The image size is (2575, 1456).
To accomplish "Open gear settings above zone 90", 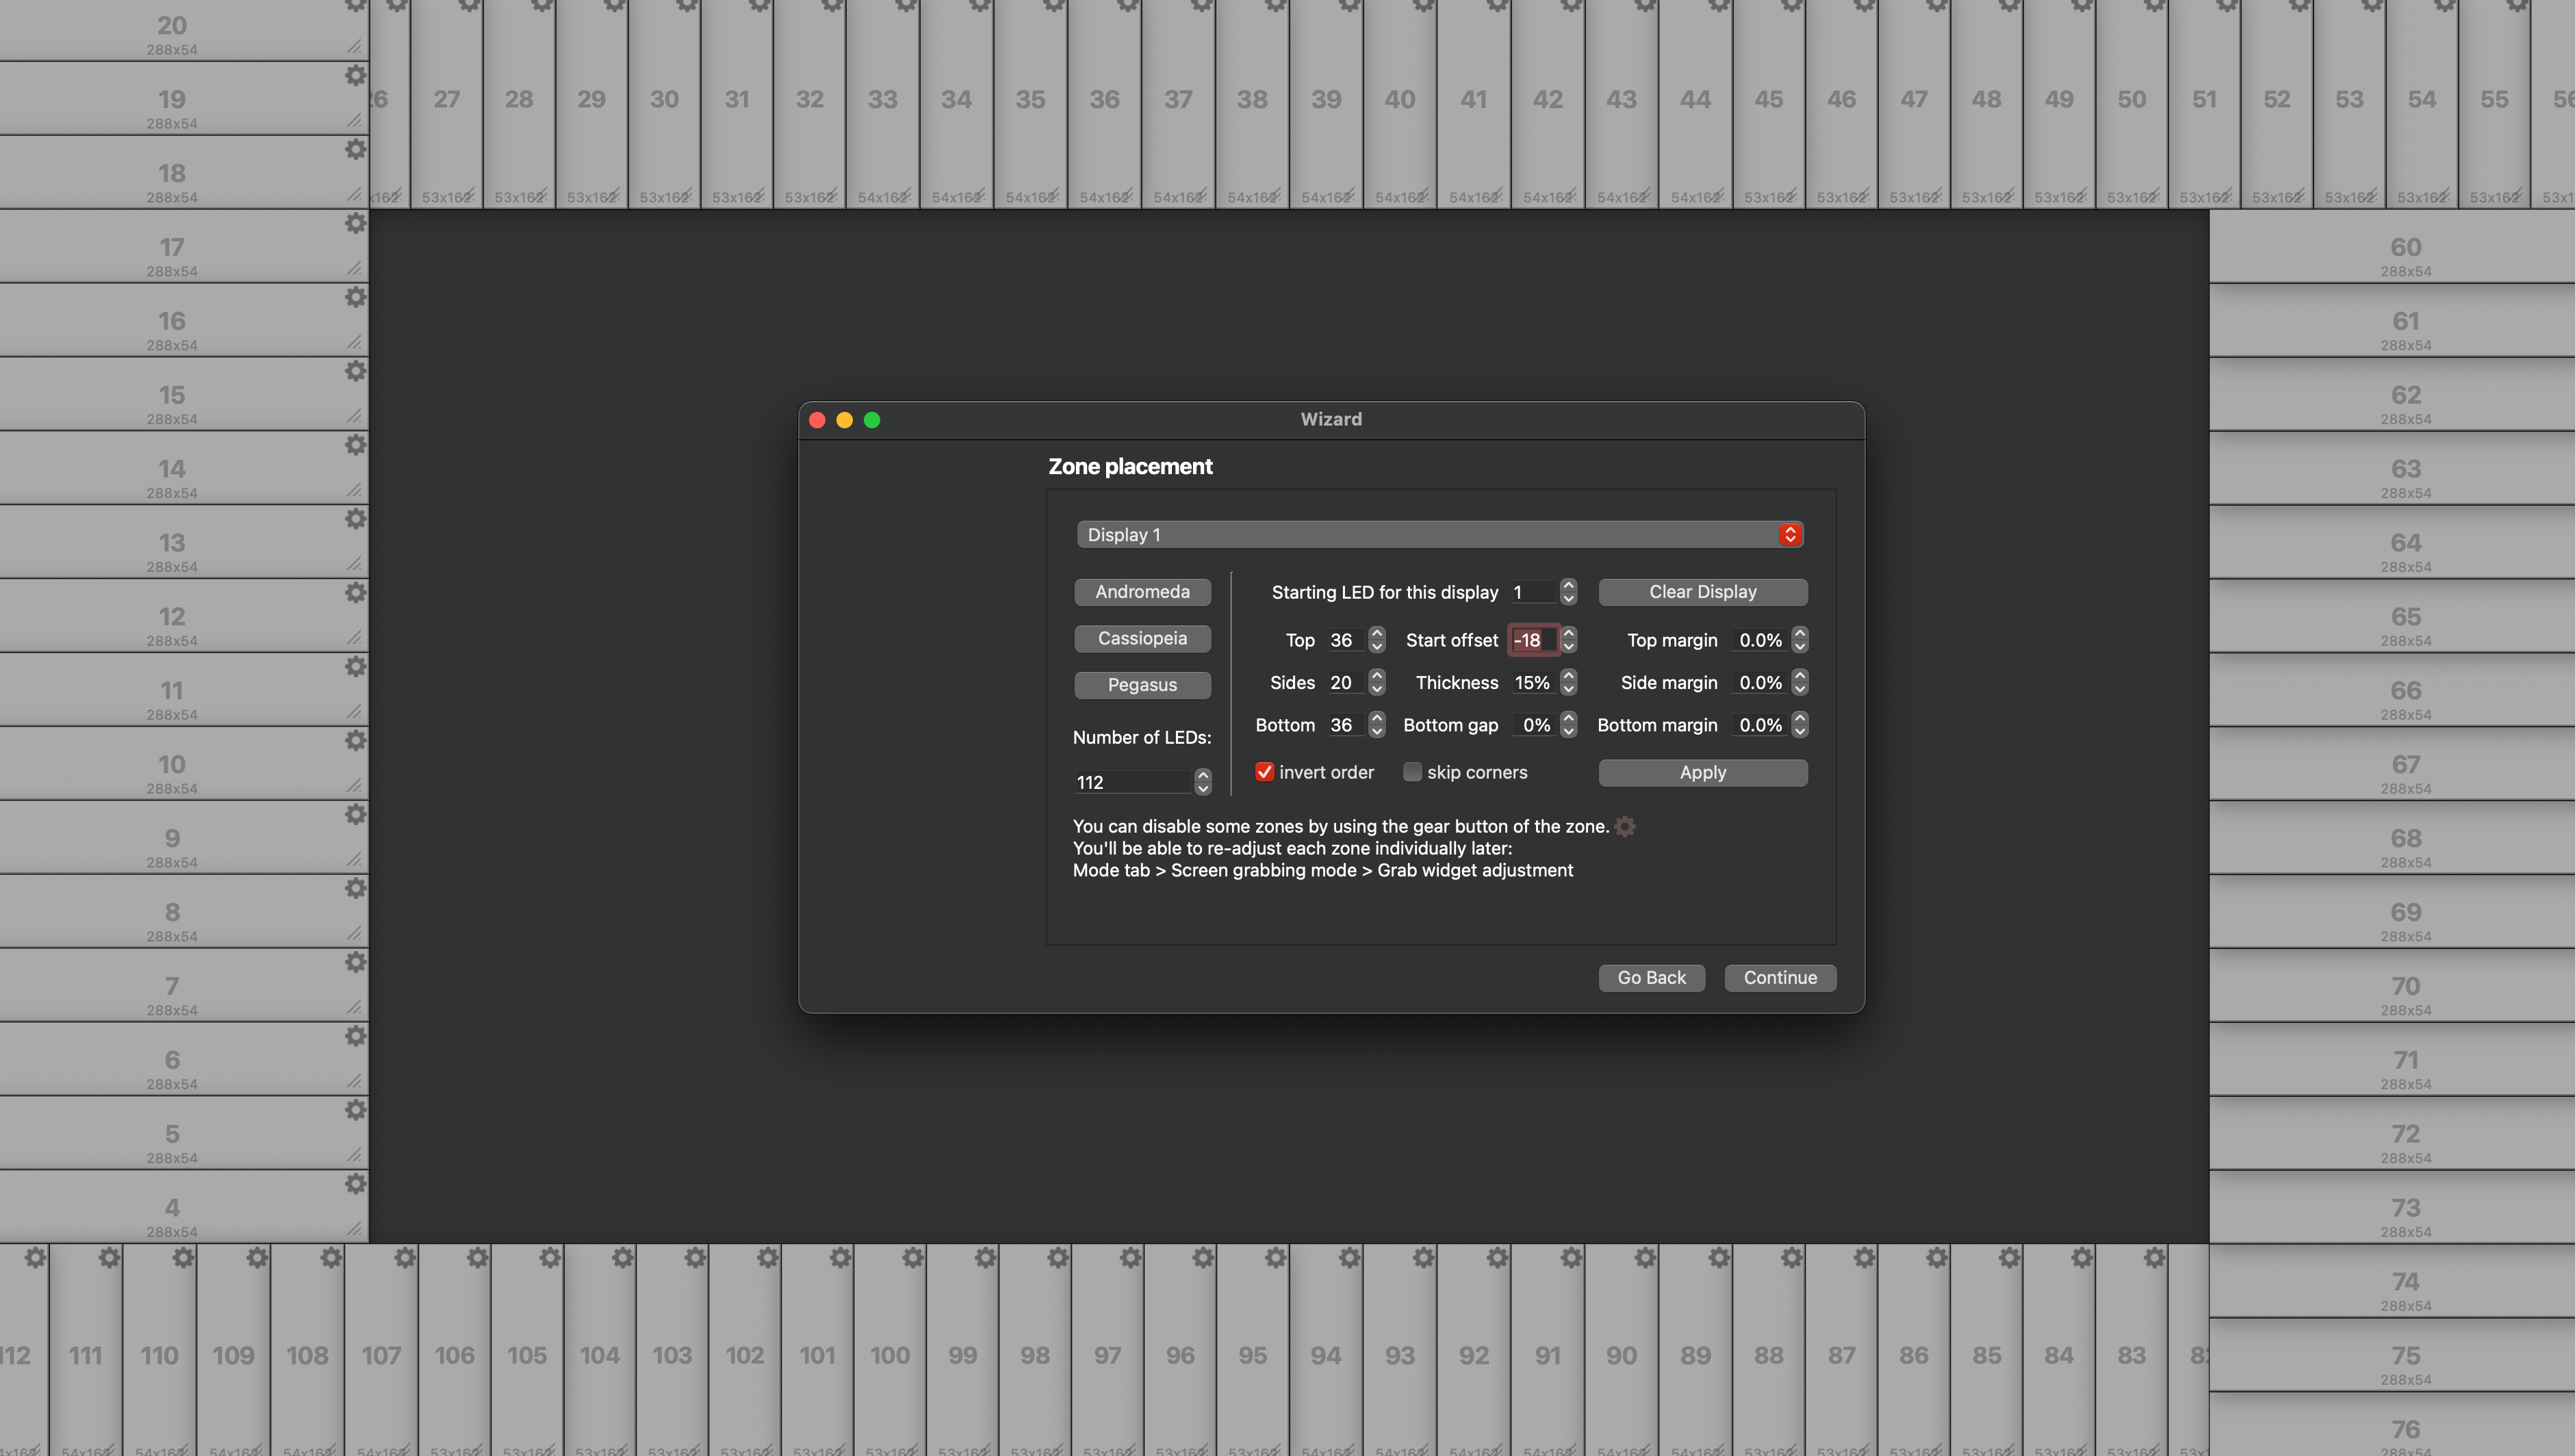I will pos(1645,1258).
